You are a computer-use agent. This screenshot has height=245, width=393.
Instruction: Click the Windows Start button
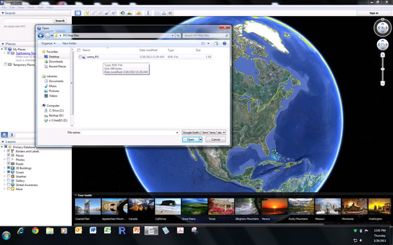(x=6, y=235)
